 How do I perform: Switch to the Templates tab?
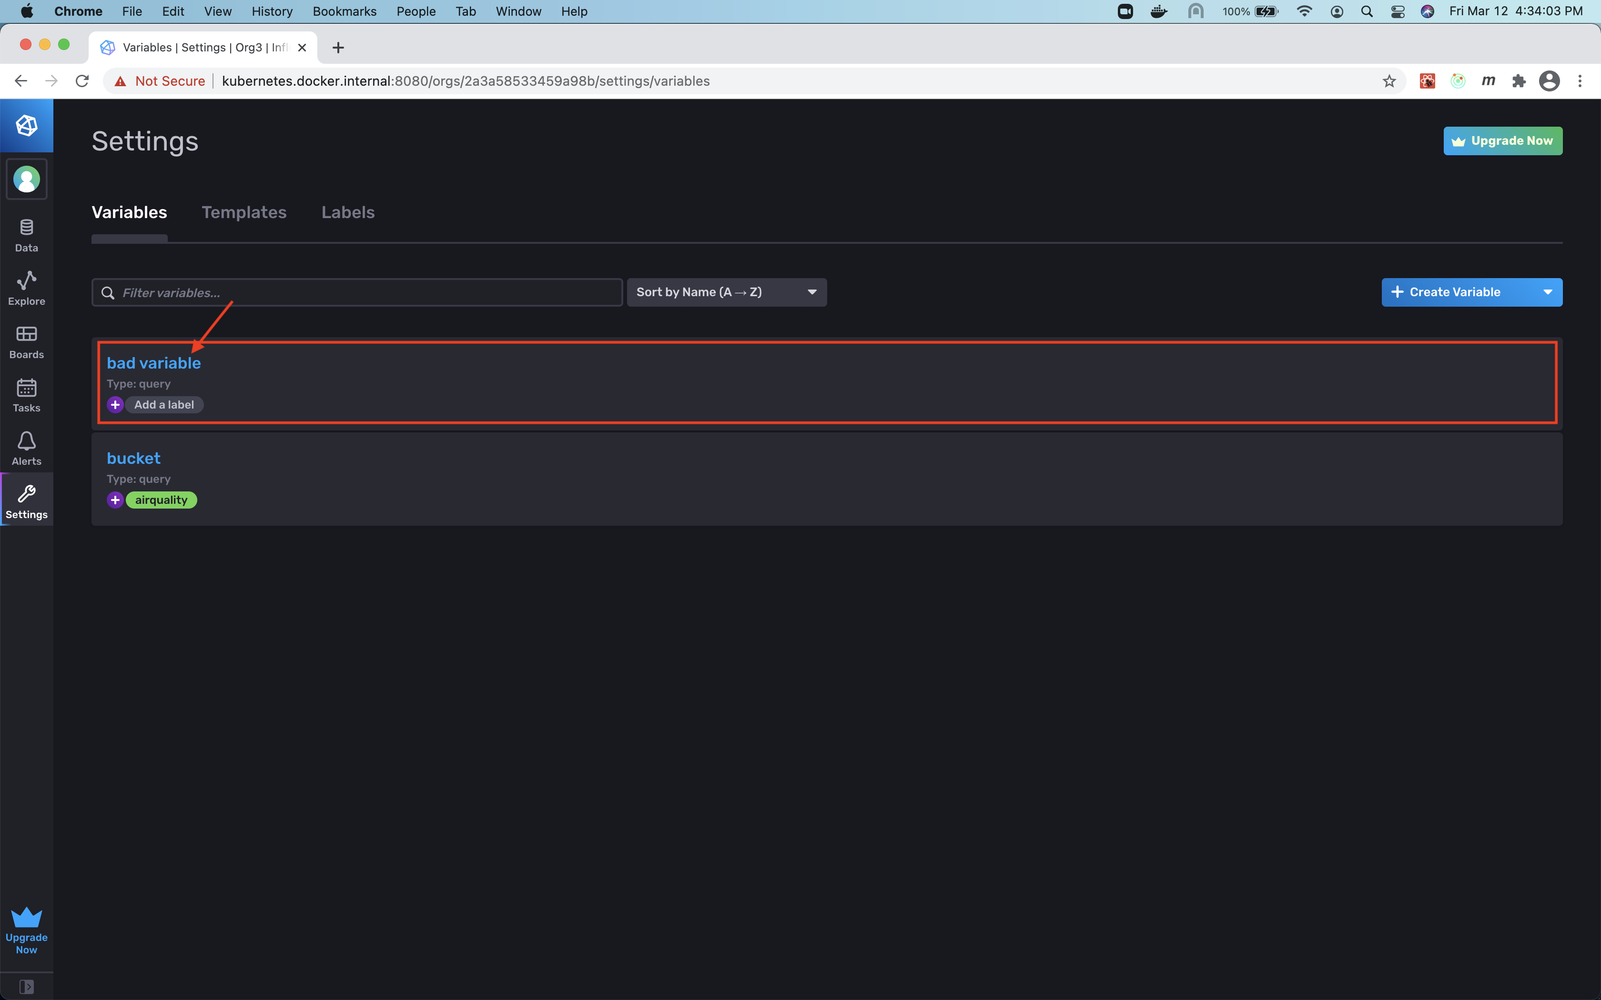244,212
